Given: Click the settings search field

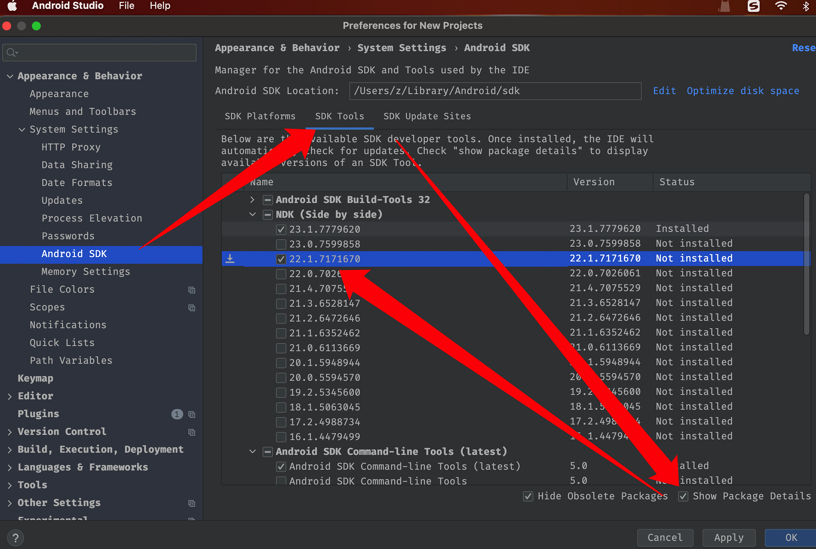Looking at the screenshot, I should point(99,53).
